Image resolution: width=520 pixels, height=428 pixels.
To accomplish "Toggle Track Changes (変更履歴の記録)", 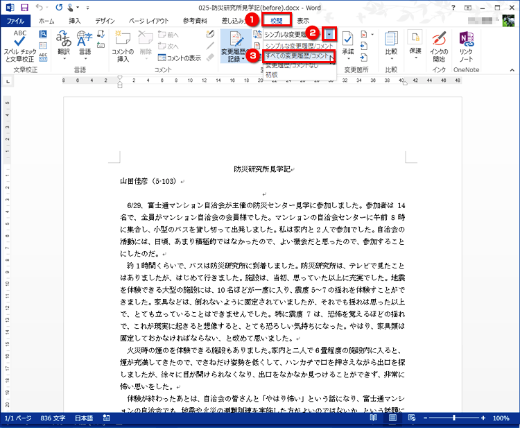I will (x=236, y=46).
